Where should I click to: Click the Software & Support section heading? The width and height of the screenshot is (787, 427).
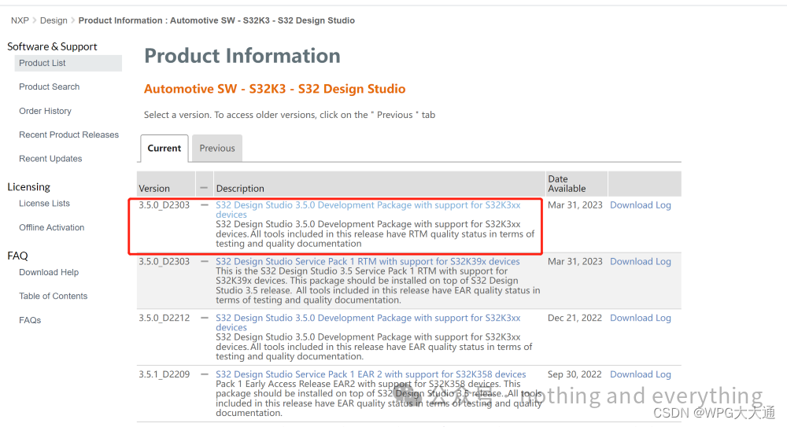pyautogui.click(x=52, y=46)
